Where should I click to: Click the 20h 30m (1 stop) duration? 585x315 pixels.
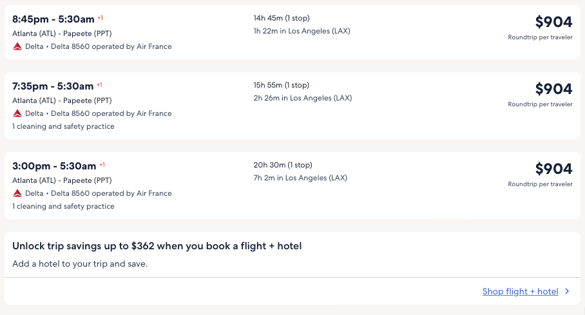pyautogui.click(x=282, y=165)
